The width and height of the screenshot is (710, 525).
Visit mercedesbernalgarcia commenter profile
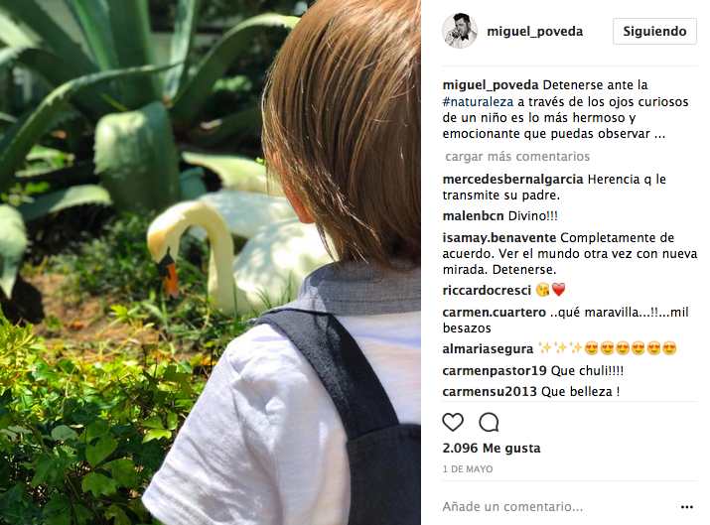(512, 180)
